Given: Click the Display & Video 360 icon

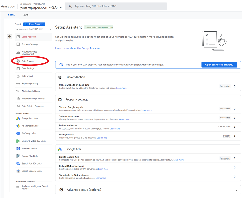Looking at the screenshot, I should (18, 141).
